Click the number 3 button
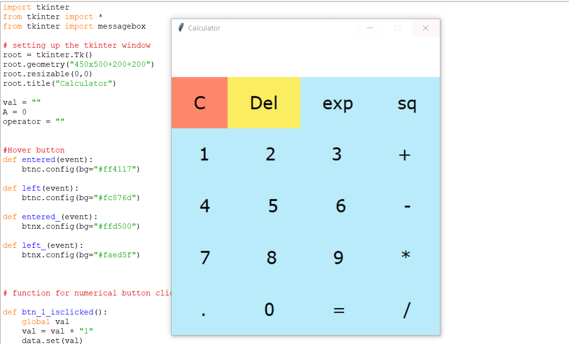 338,154
